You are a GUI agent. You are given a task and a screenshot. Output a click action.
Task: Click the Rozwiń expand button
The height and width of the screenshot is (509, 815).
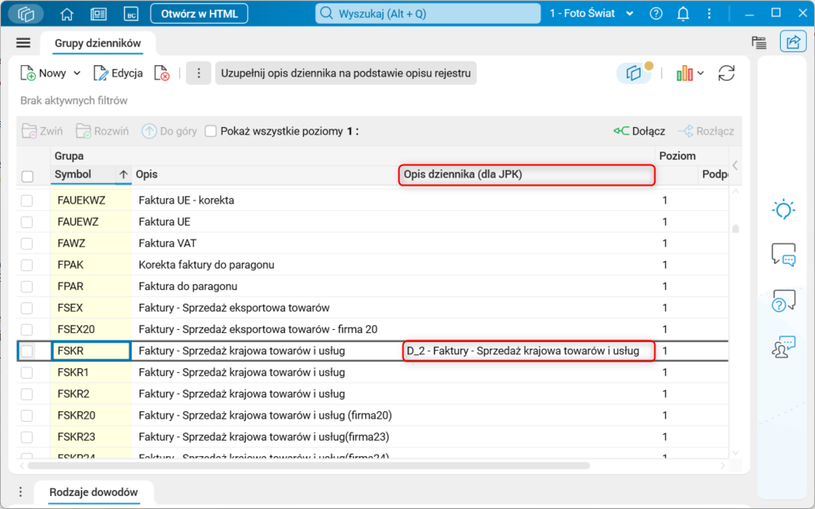click(x=102, y=131)
